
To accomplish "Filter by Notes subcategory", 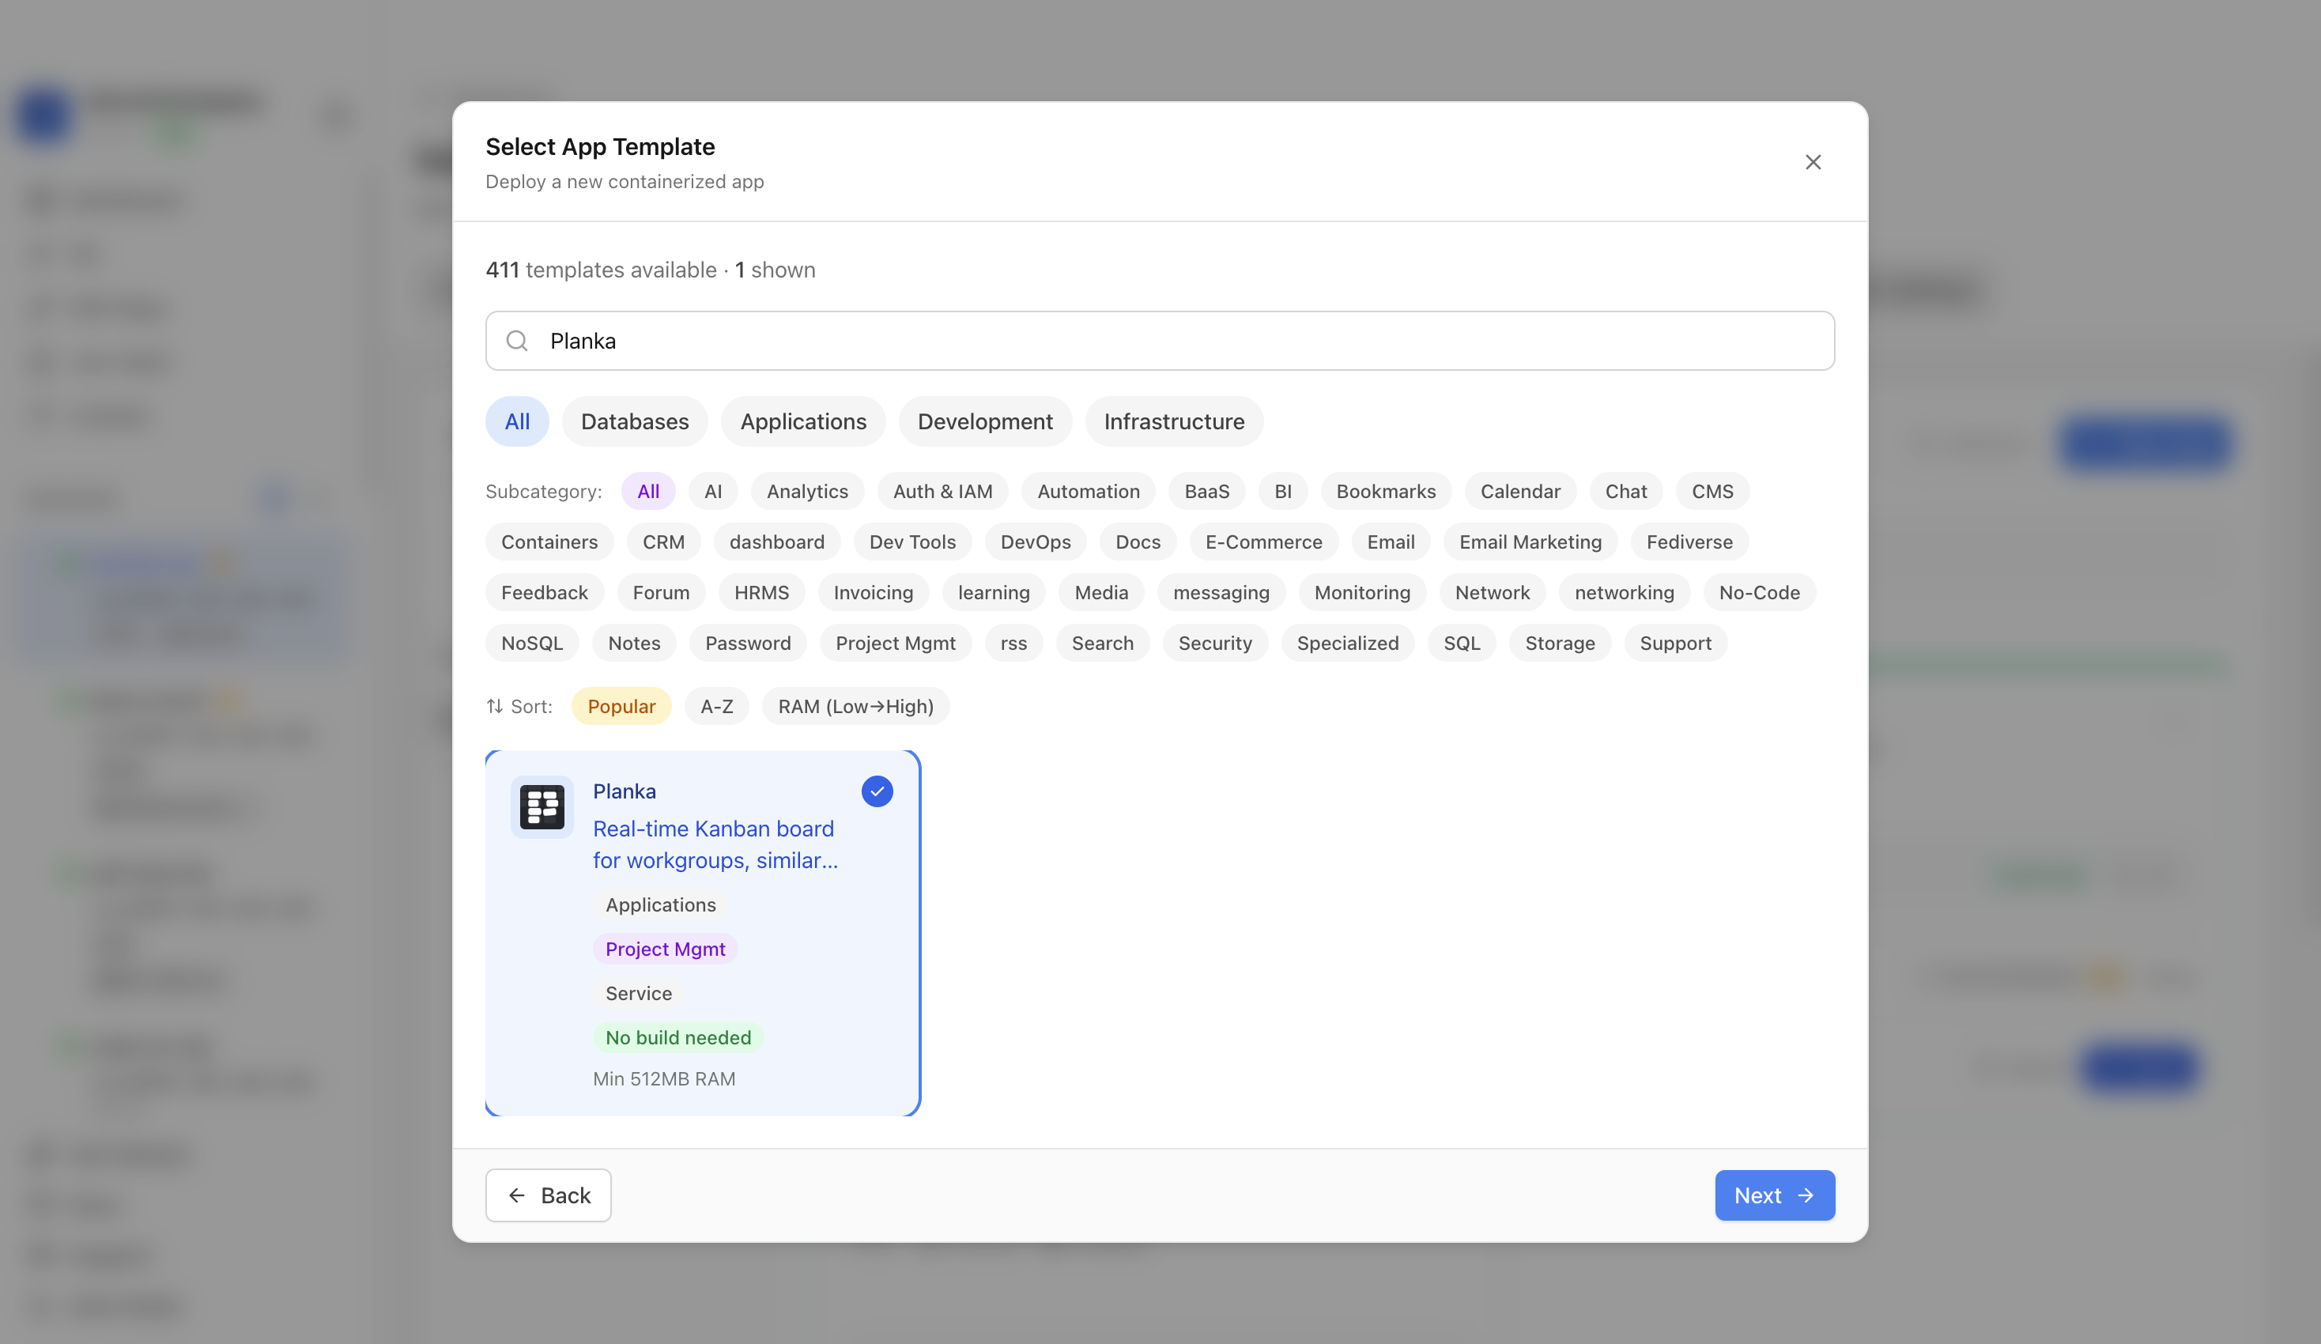I will (634, 643).
